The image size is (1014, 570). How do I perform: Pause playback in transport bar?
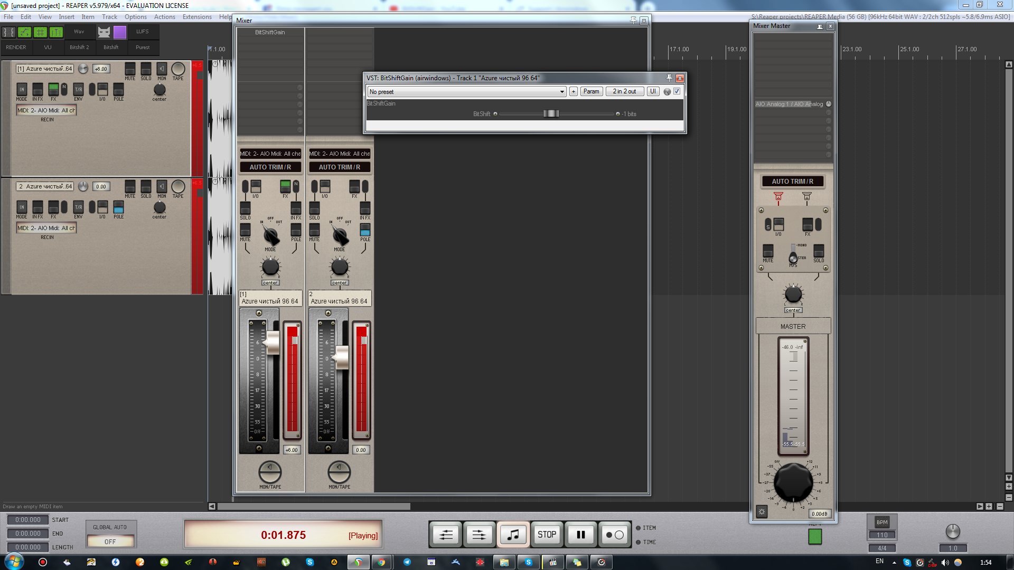pyautogui.click(x=580, y=535)
